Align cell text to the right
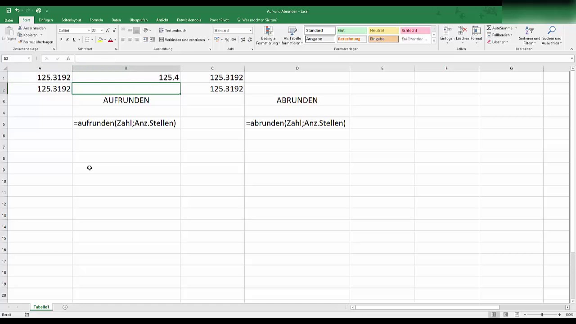The width and height of the screenshot is (576, 324). [136, 40]
